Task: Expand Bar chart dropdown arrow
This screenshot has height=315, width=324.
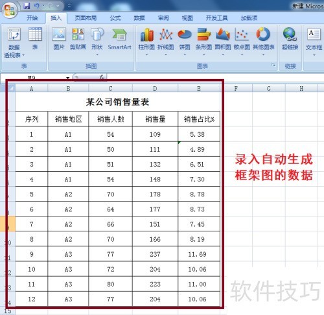Action: 203,55
